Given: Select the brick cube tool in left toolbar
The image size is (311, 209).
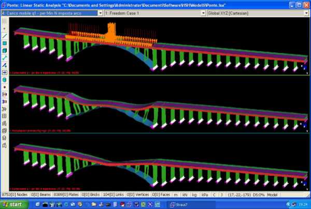Looking at the screenshot, I should 4,51.
